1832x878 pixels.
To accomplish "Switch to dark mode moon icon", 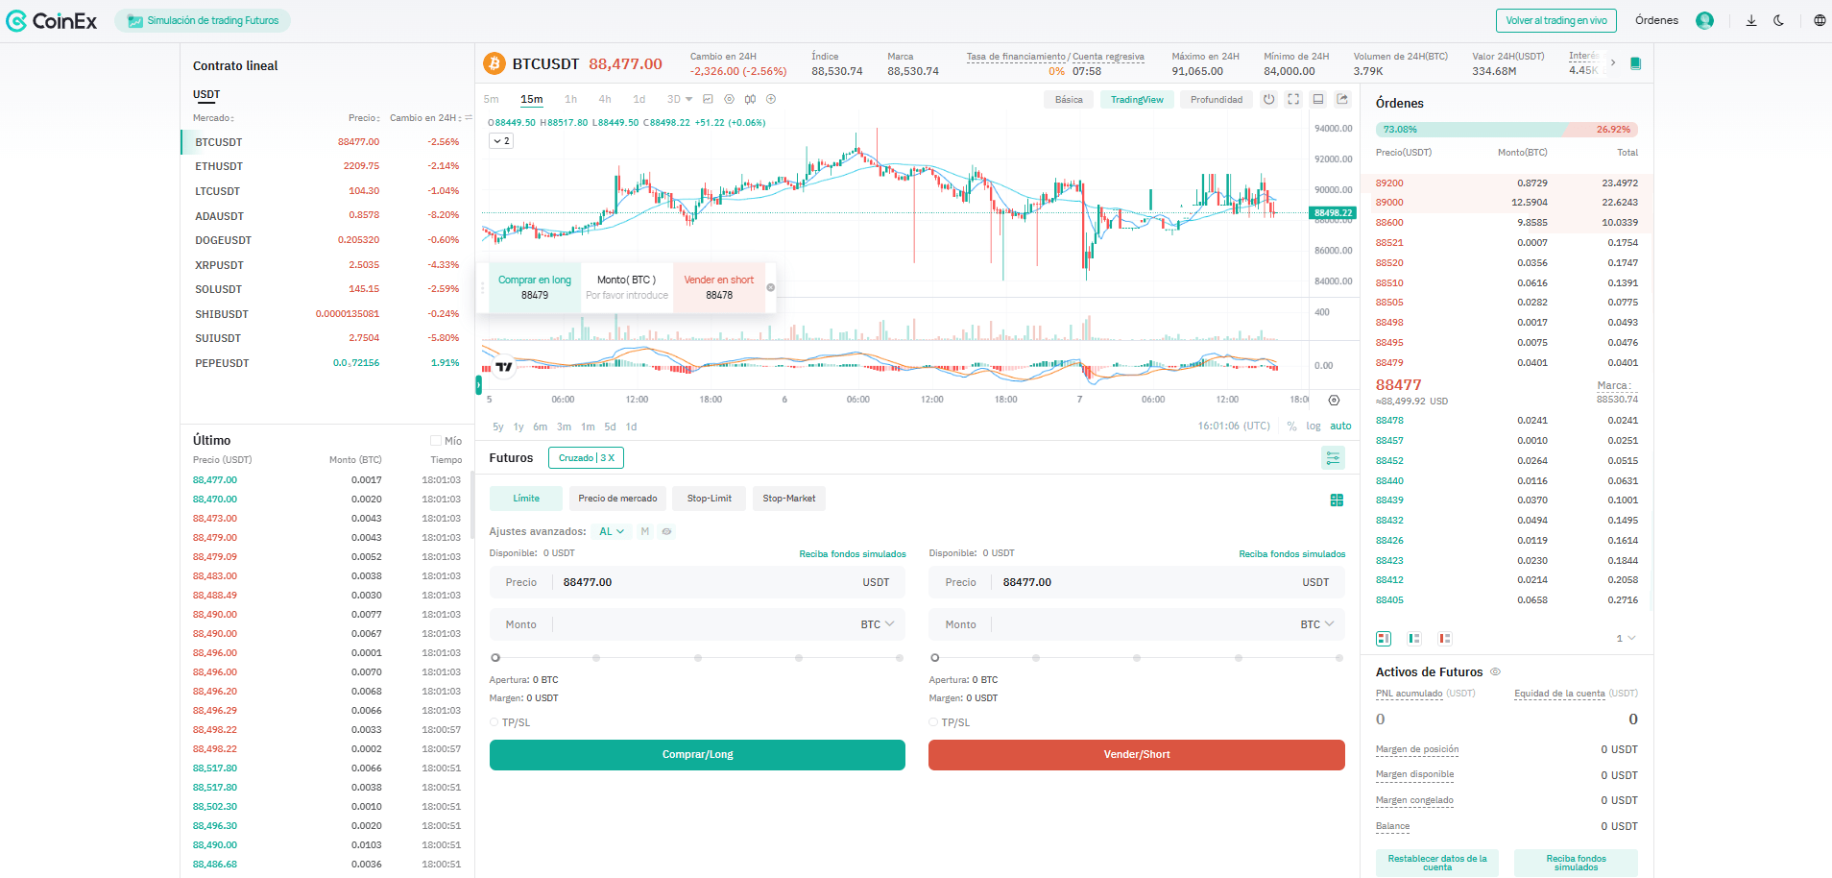I will coord(1778,20).
